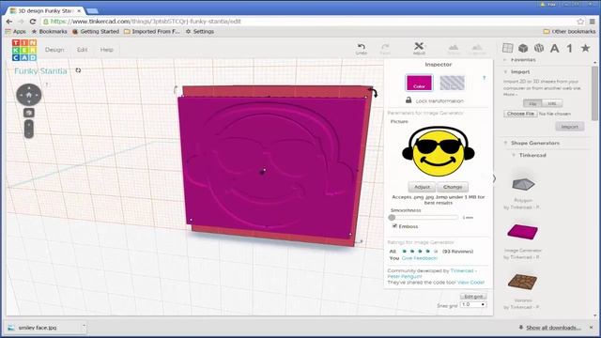601x338 pixels.
Task: Open the Design menu
Action: point(54,50)
